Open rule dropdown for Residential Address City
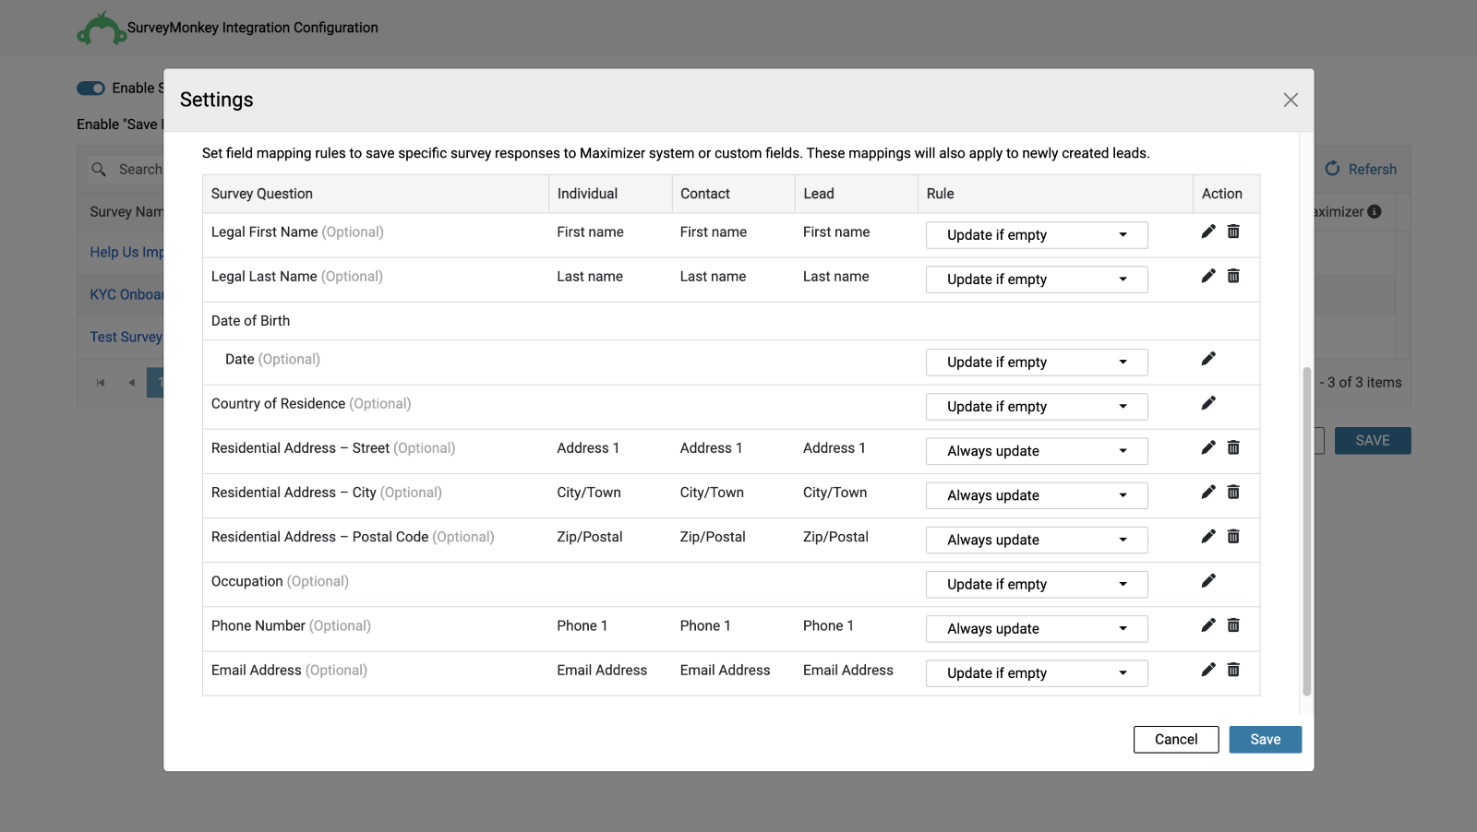Screen dimensions: 1477x832 (1037, 495)
